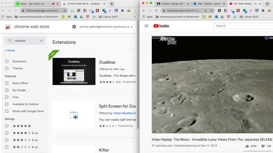
Task: Go back in the YouTube window
Action: (144, 11)
